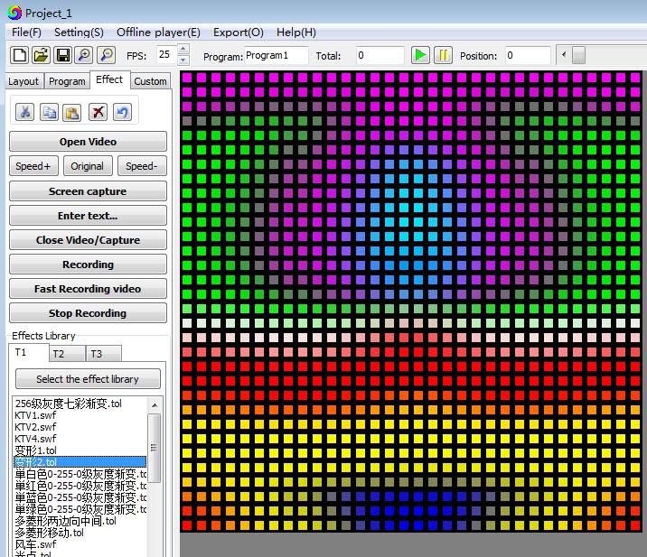Save project with floppy disk icon

[x=62, y=55]
